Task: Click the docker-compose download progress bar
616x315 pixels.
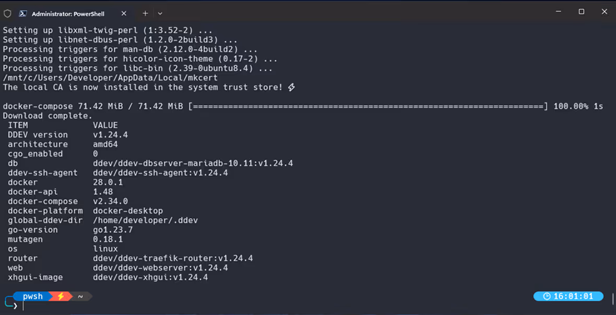Action: (x=368, y=106)
